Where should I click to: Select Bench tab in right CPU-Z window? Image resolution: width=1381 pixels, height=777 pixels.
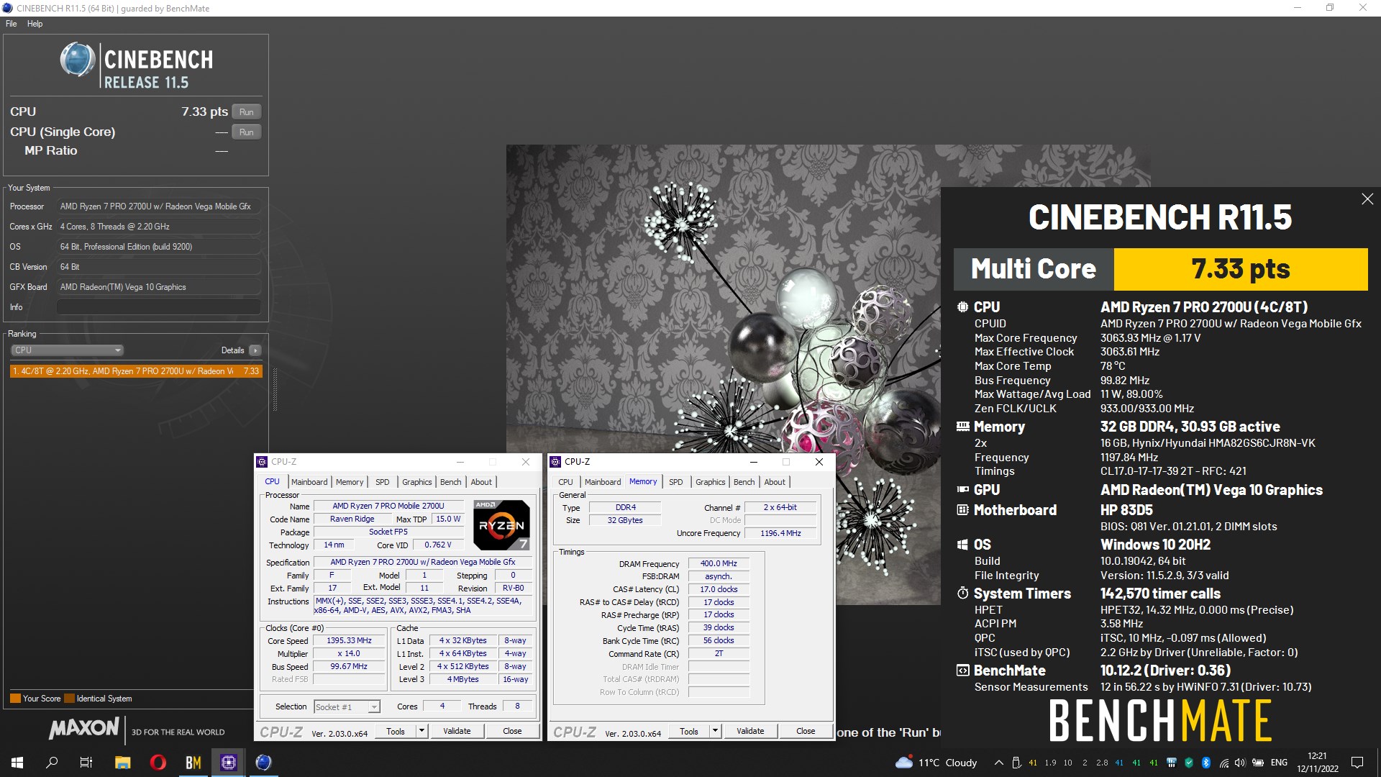pos(744,482)
